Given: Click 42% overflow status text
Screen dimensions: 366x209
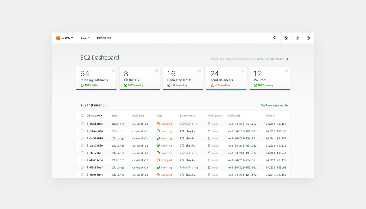Looking at the screenshot, I should coord(223,85).
